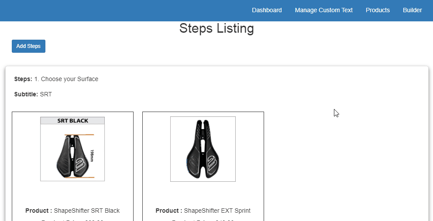Viewport: 433px width, 221px height.
Task: Select the SRT BLACK saddle image
Action: [x=72, y=149]
